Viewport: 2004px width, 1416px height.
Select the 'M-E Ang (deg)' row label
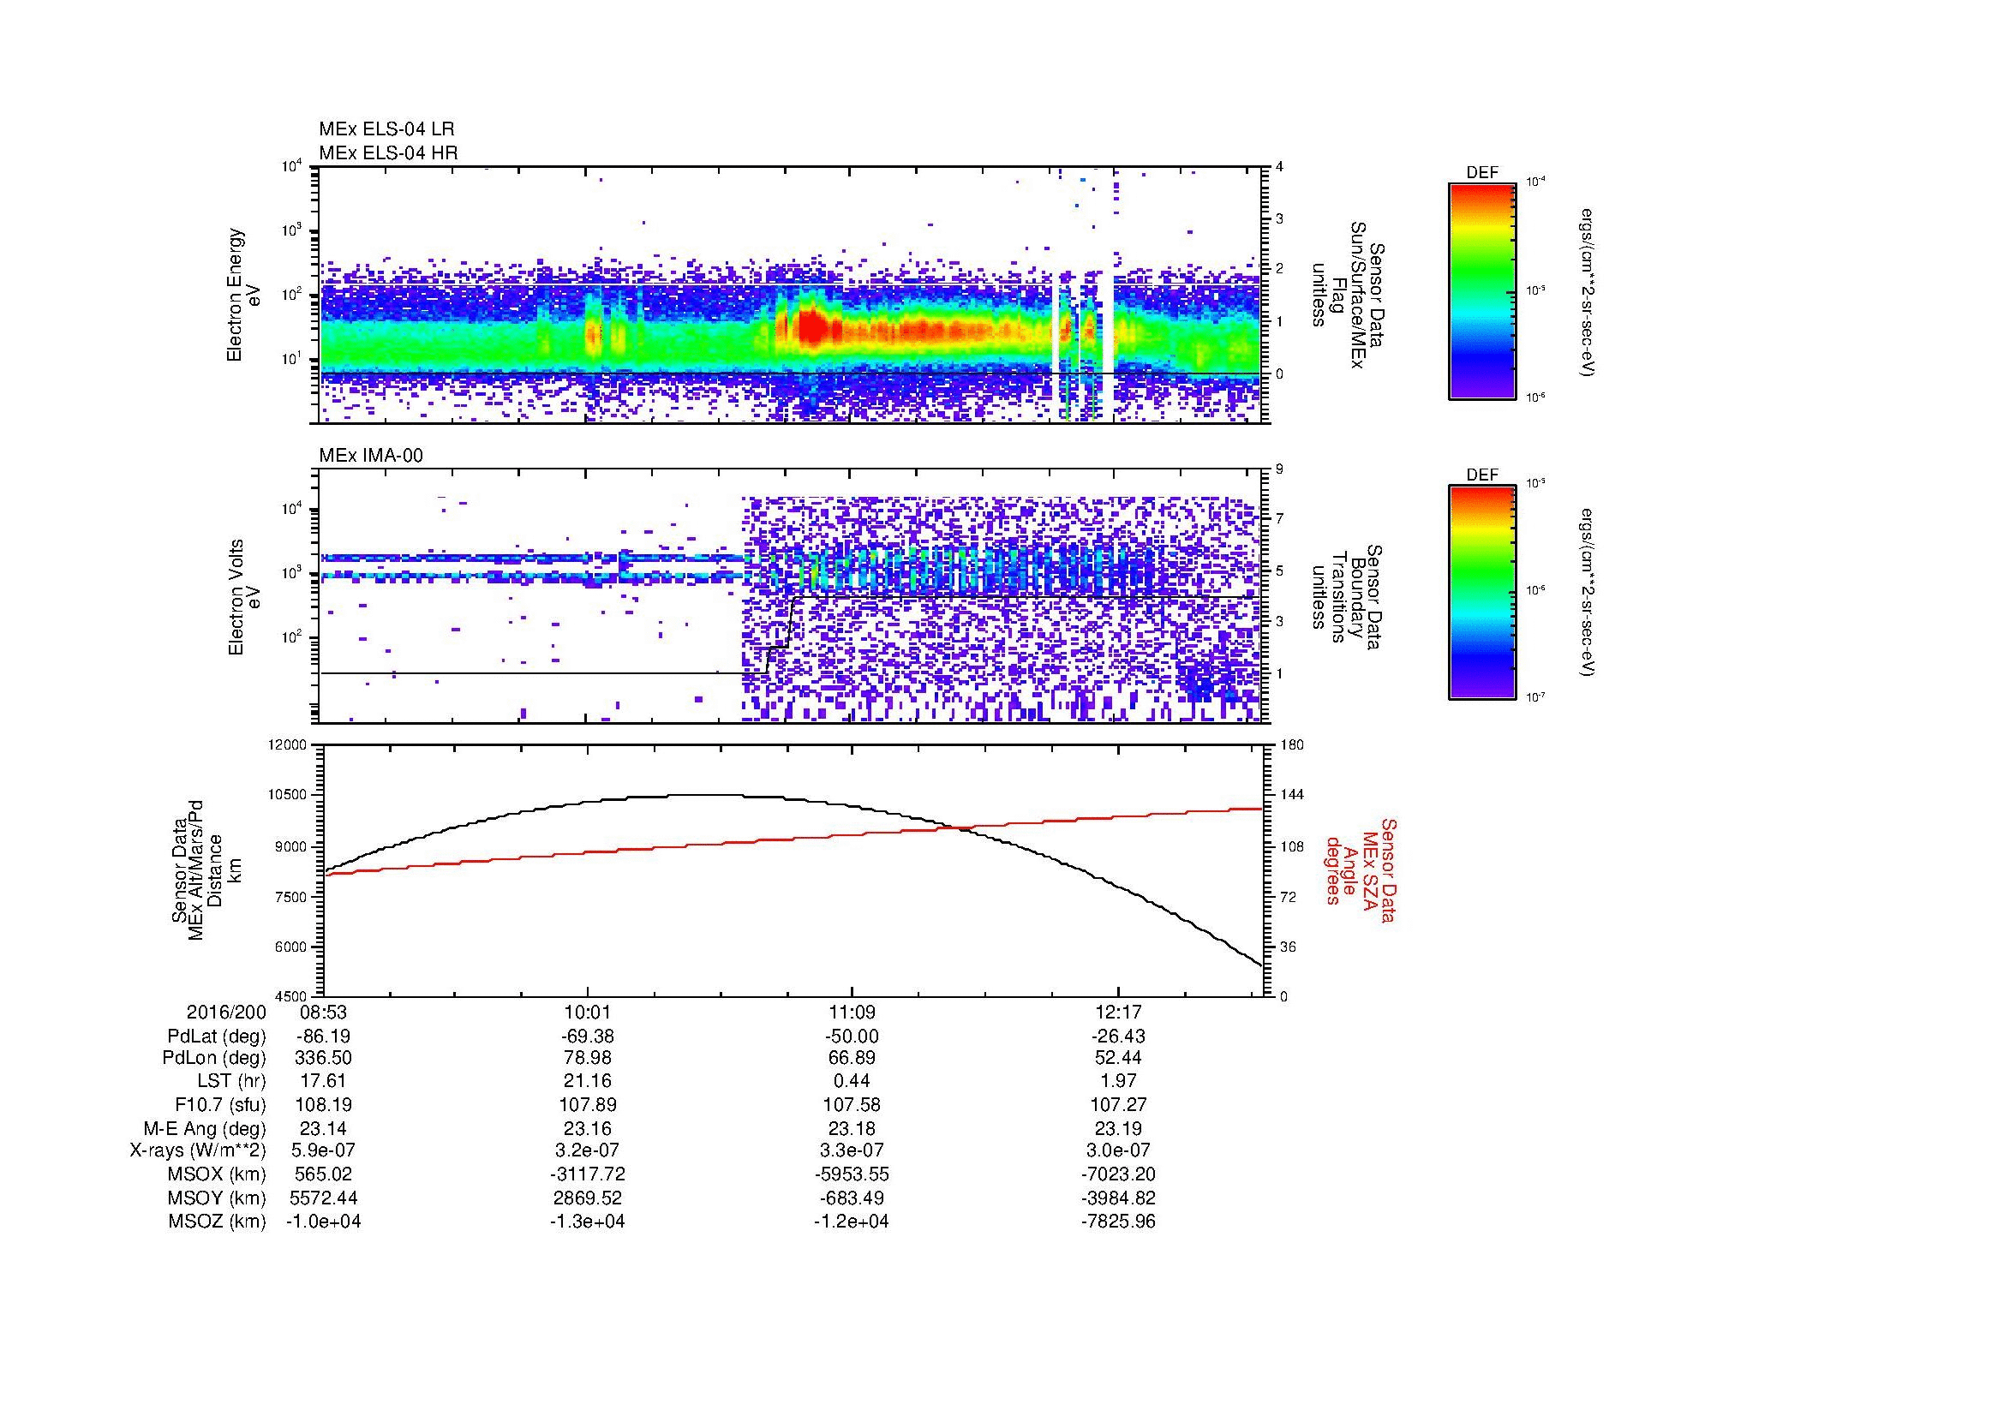205,1128
